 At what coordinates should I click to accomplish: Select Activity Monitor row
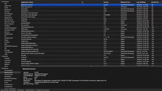(x=91, y=39)
